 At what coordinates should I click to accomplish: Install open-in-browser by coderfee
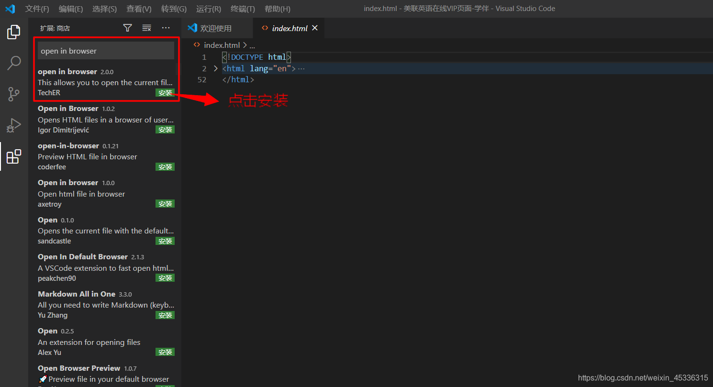pyautogui.click(x=165, y=167)
